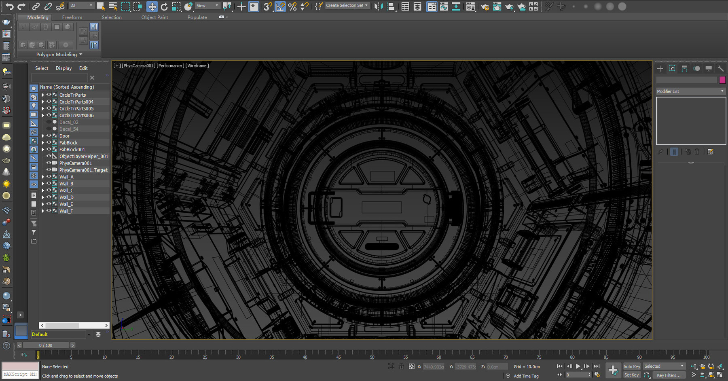This screenshot has height=381, width=728.
Task: Activate the Select and Scale tool
Action: pyautogui.click(x=176, y=6)
